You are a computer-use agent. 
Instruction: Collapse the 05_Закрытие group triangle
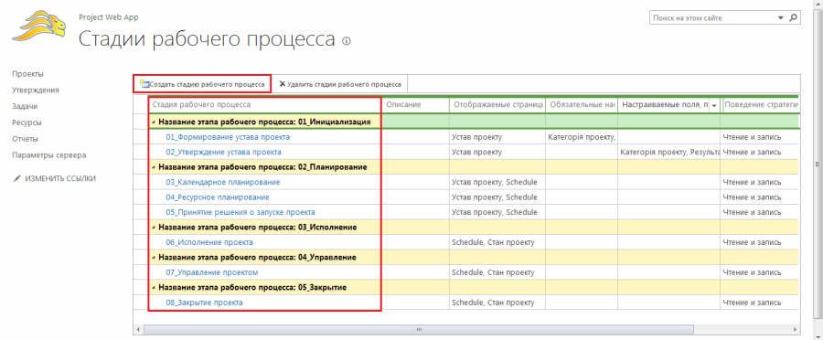153,288
